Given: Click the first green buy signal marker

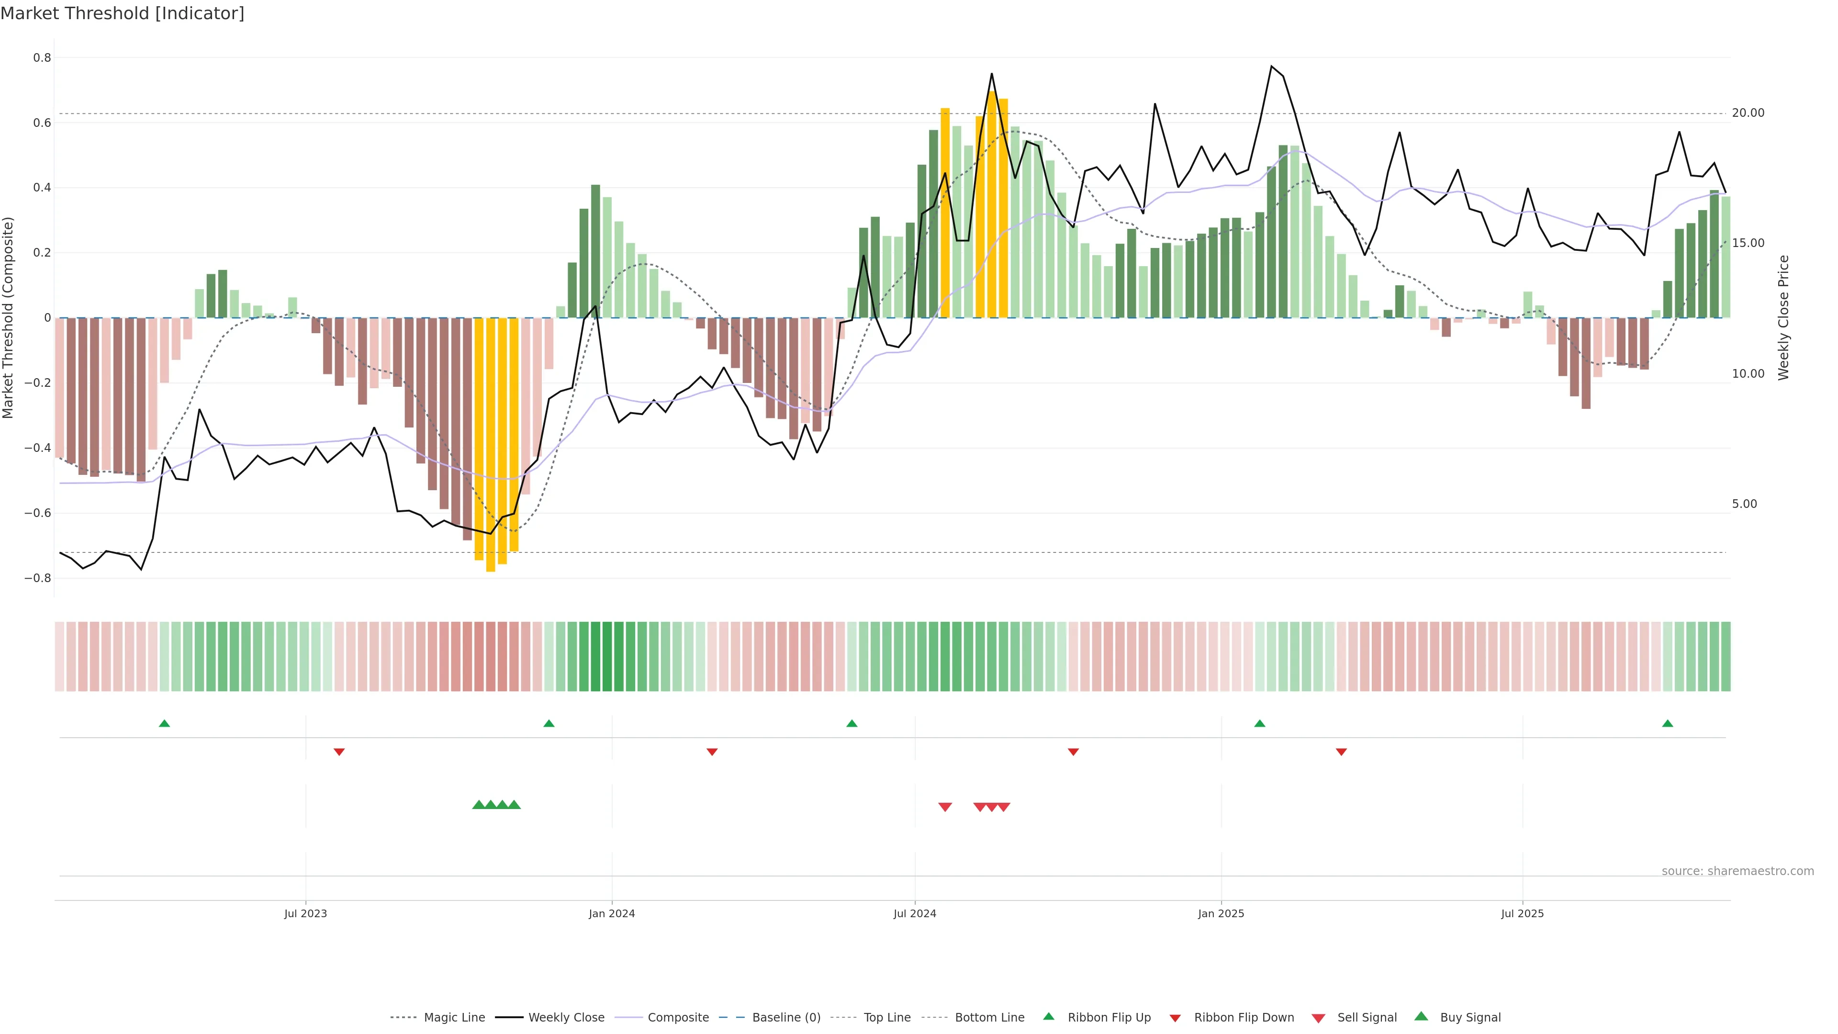Looking at the screenshot, I should [x=479, y=805].
